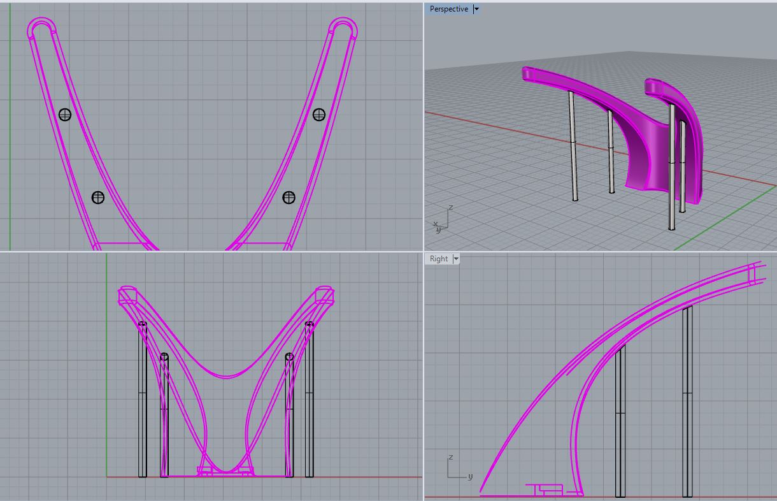Select the Perspective viewport title tab
This screenshot has width=777, height=501.
(x=449, y=9)
